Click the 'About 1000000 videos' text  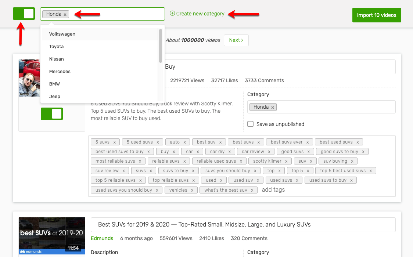click(x=193, y=40)
